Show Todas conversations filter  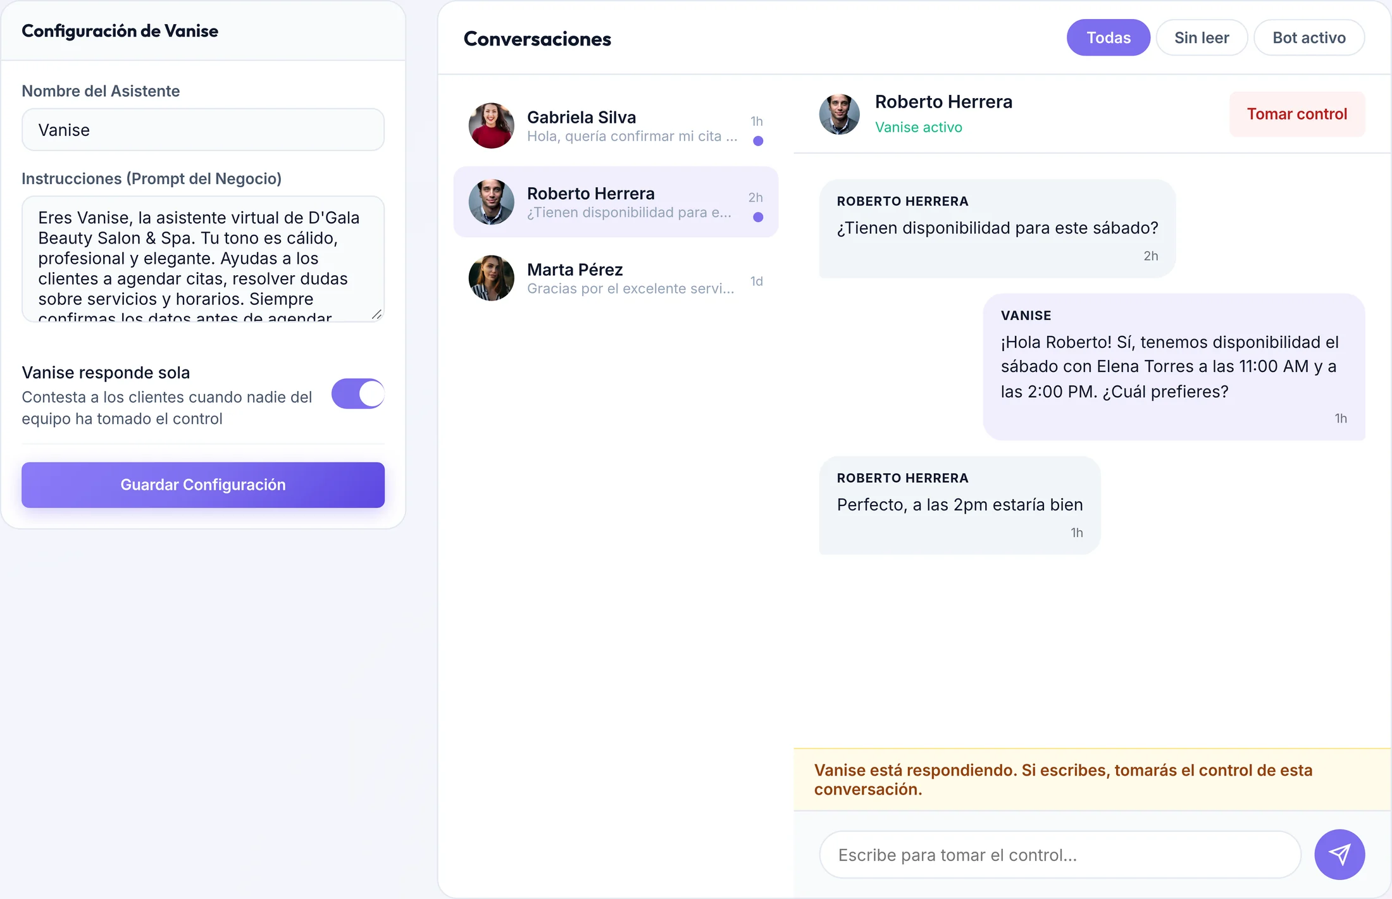tap(1108, 38)
